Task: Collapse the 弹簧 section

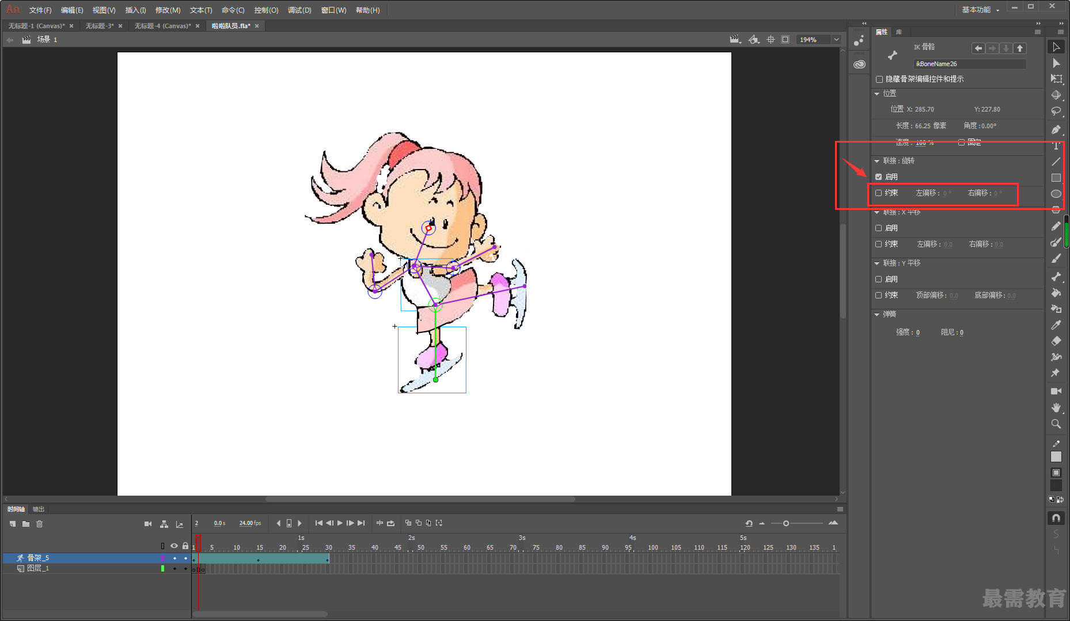Action: click(x=877, y=315)
